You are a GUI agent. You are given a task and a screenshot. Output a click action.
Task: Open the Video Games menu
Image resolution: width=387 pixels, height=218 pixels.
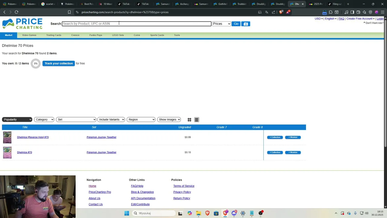tap(29, 35)
